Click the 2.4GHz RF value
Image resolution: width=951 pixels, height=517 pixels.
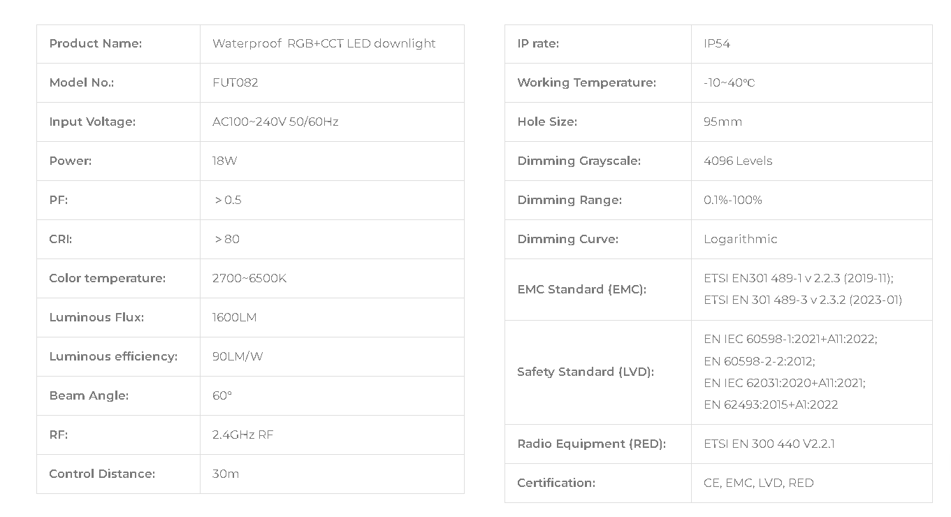tap(243, 435)
